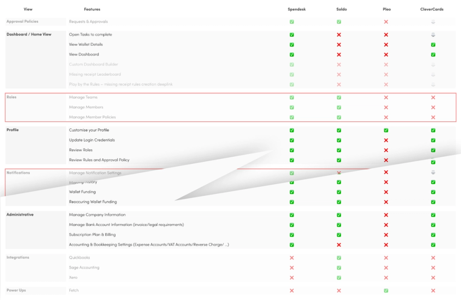
Task: Click the Manage Notification Settings feature text
Action: tap(95, 173)
